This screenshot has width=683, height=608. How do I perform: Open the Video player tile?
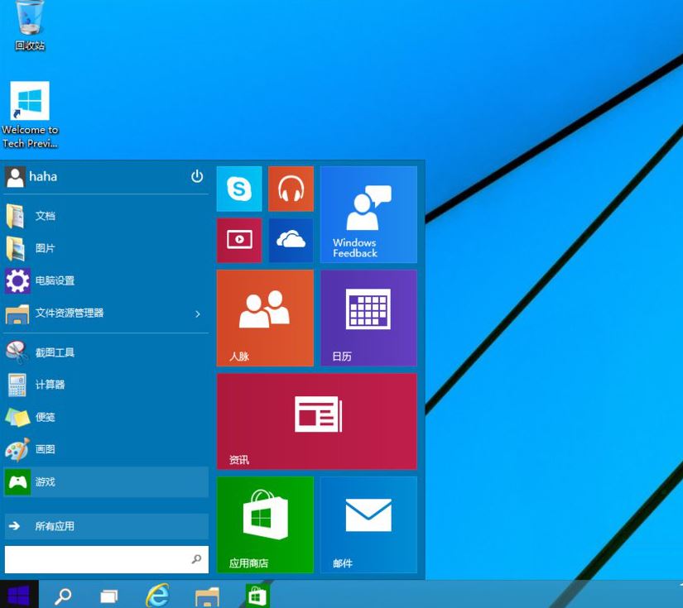pos(239,240)
